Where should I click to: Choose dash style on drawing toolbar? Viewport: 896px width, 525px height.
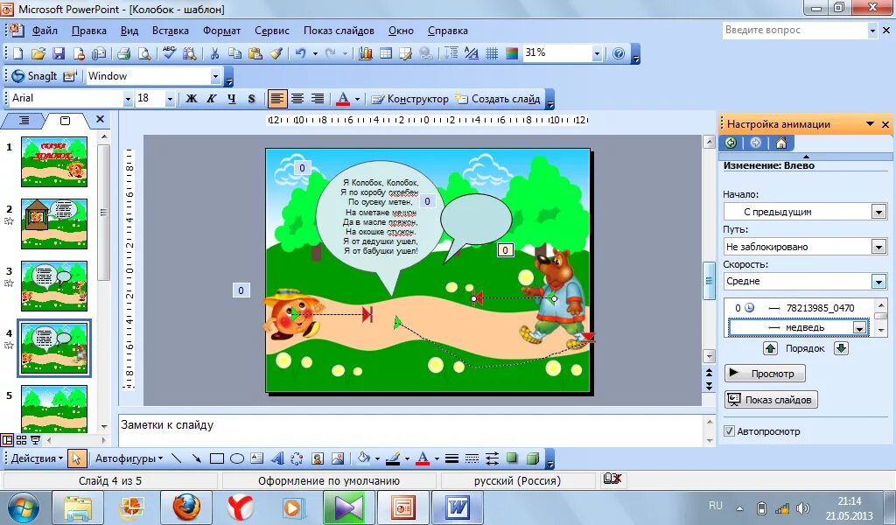[472, 458]
